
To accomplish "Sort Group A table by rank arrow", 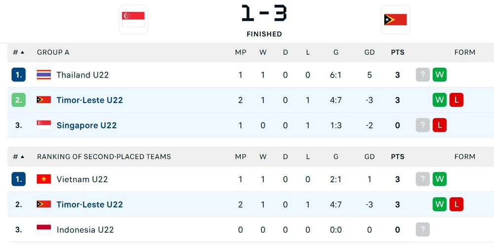I will 22,52.
